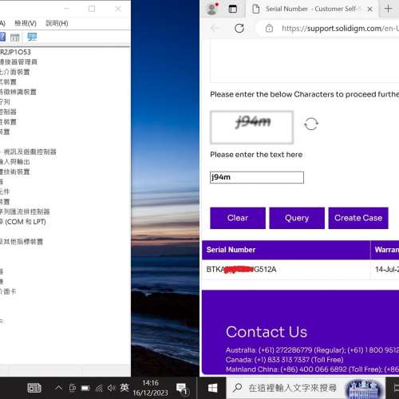The image size is (399, 399).
Task: Click the Mainland China contact line
Action: click(x=312, y=369)
